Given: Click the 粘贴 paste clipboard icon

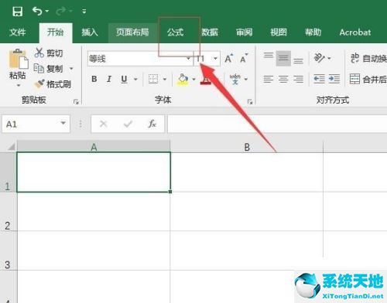Looking at the screenshot, I should [18, 59].
